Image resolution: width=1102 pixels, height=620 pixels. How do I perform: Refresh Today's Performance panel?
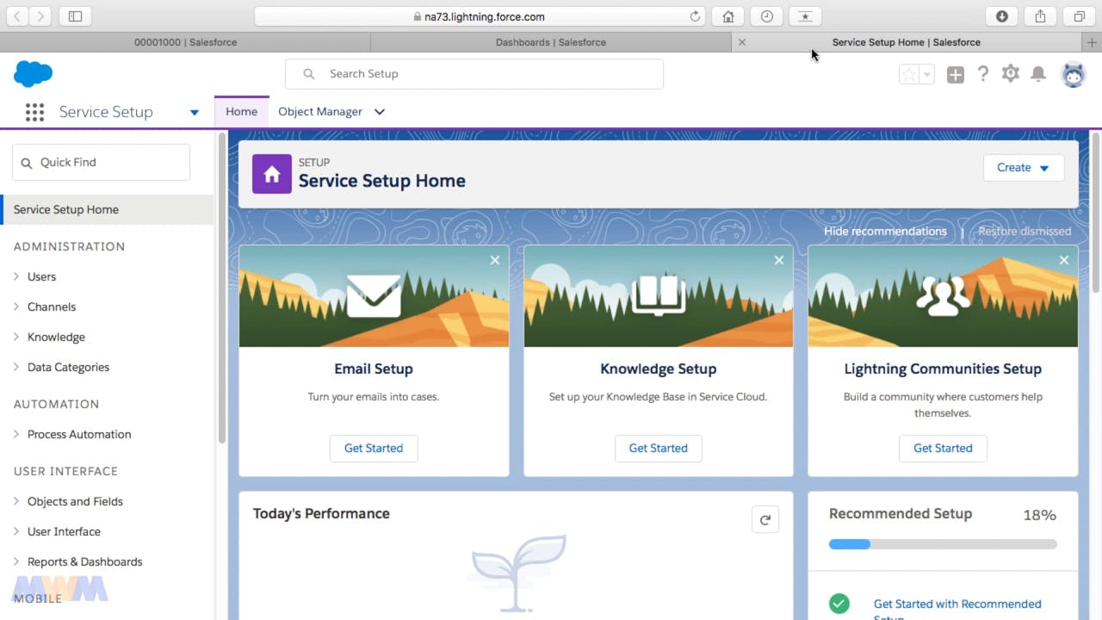tap(765, 519)
